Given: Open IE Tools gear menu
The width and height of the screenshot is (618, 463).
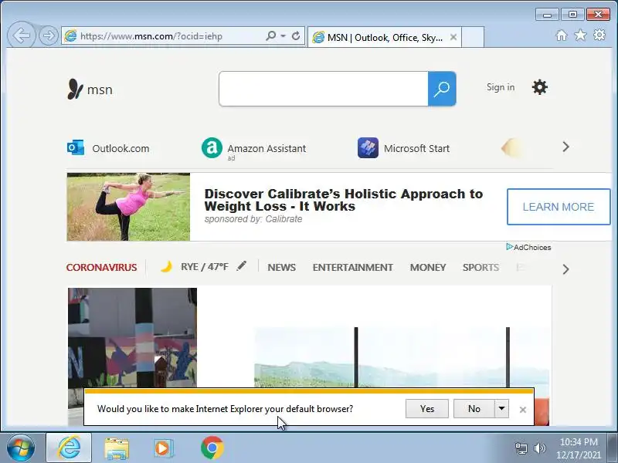Looking at the screenshot, I should tap(599, 35).
